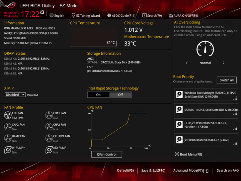This screenshot has width=241, height=181.
Task: Select JetFlashTranscend 8GB 8.07 boot entry
Action: coord(206,140)
